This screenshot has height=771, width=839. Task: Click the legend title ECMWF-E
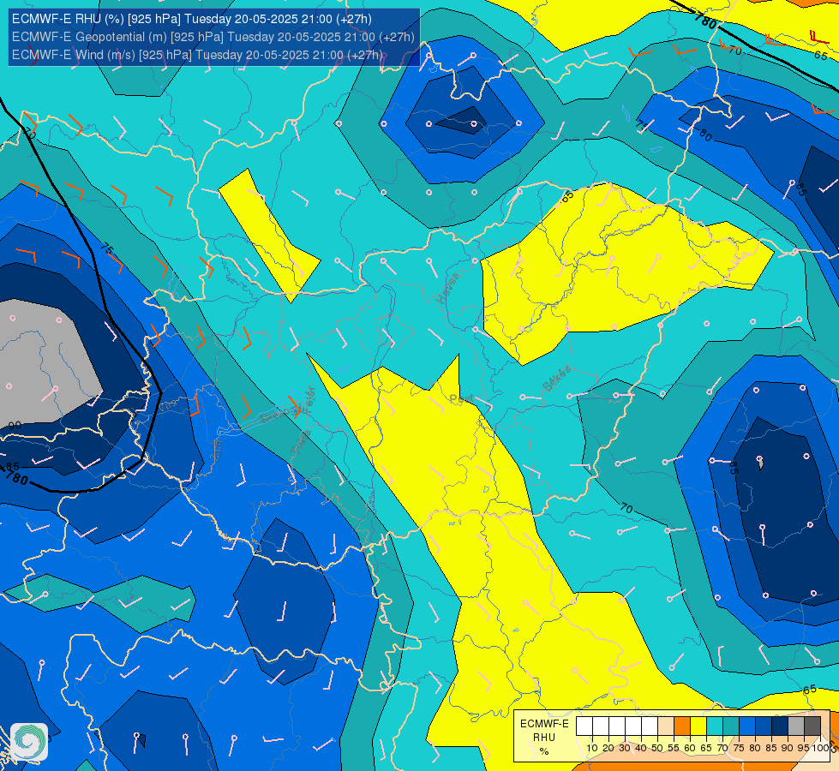pos(544,724)
